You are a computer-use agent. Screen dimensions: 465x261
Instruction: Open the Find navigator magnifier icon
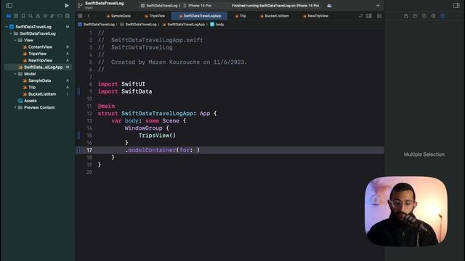coord(31,16)
